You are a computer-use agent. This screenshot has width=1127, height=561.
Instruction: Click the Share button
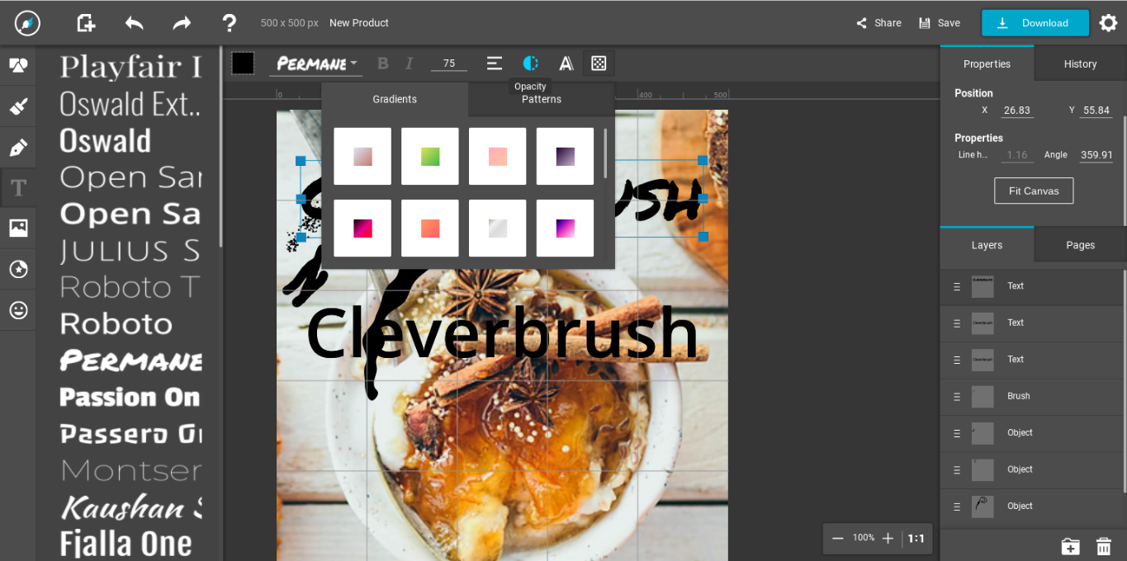[x=878, y=23]
